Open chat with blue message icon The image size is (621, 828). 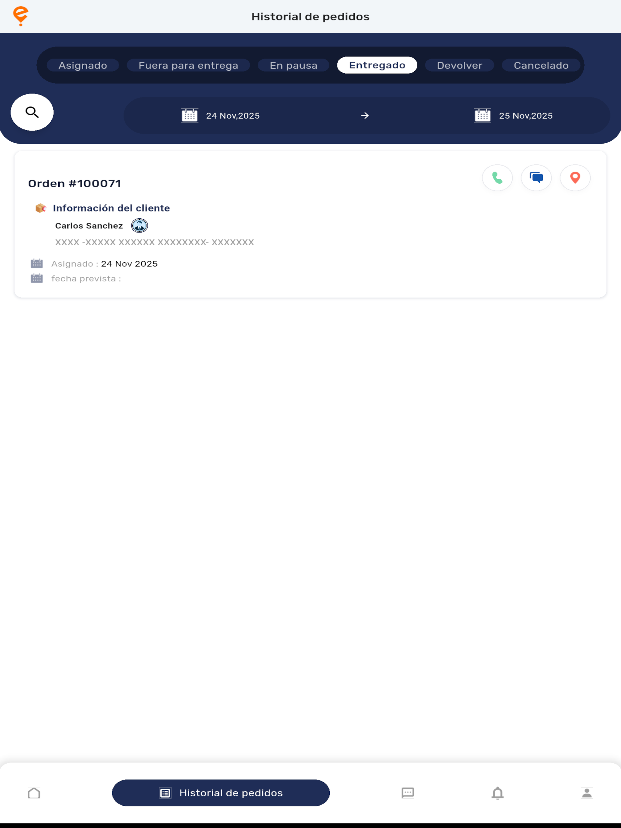[536, 178]
